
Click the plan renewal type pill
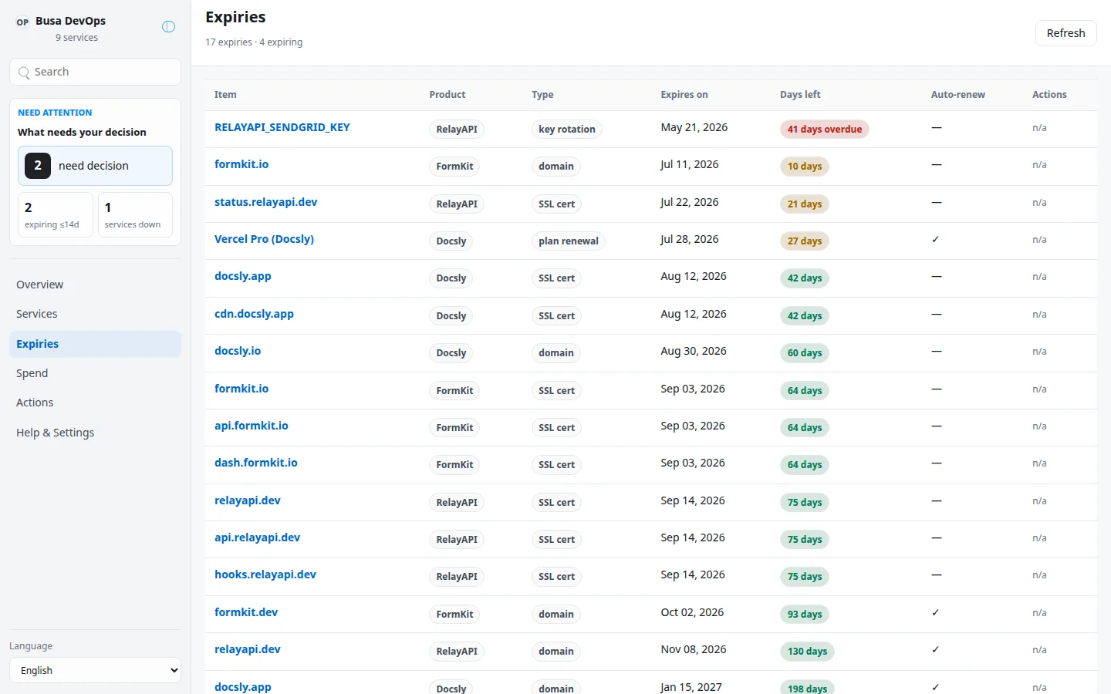[569, 241]
